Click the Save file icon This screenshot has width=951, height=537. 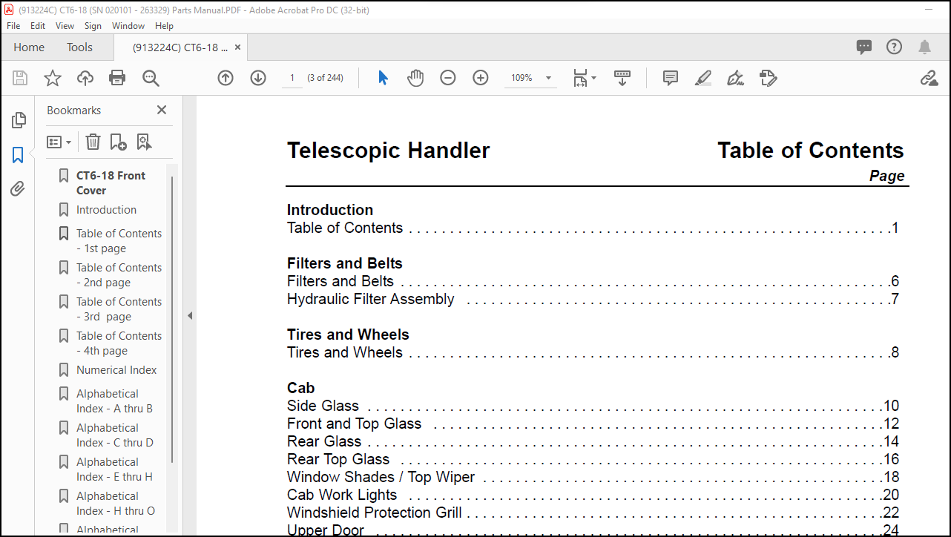tap(20, 78)
